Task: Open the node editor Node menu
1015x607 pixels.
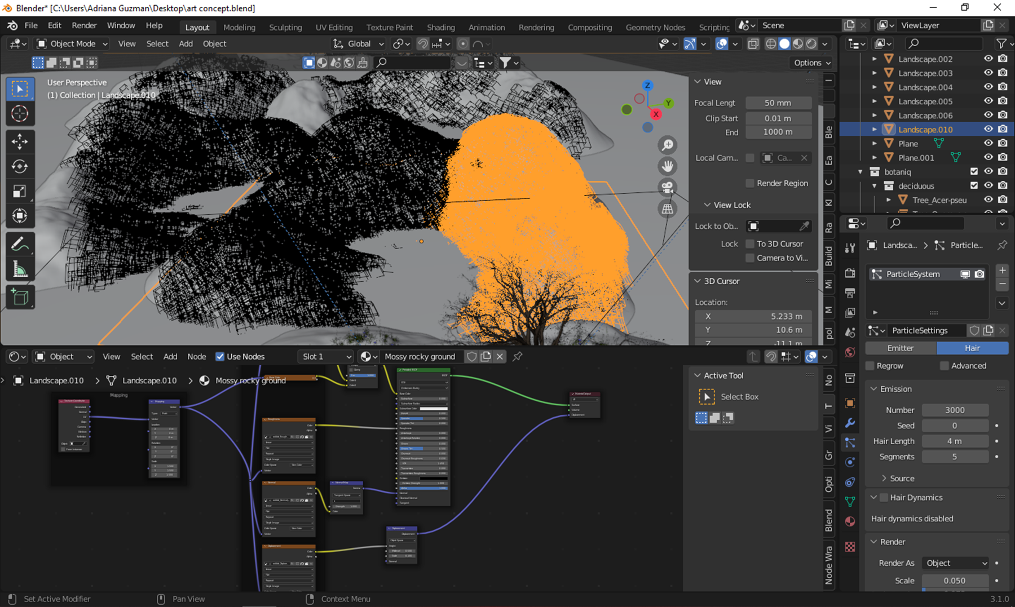Action: tap(196, 356)
